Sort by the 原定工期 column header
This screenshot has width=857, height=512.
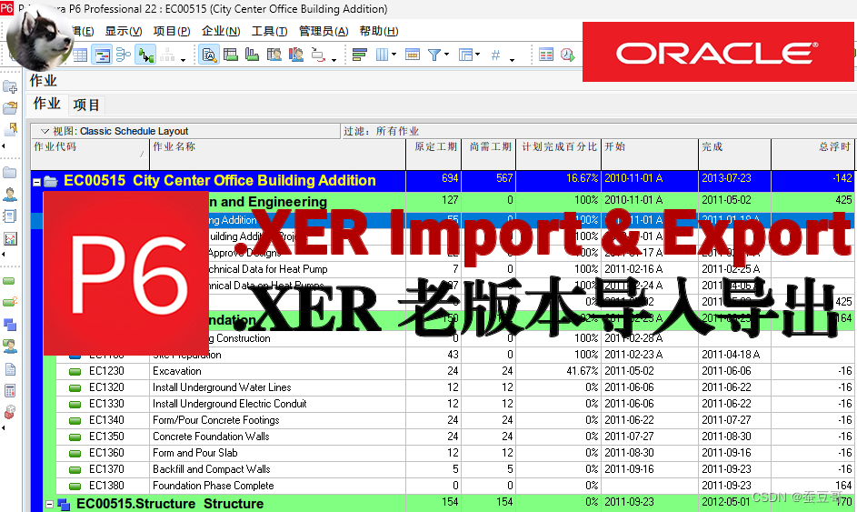point(434,155)
